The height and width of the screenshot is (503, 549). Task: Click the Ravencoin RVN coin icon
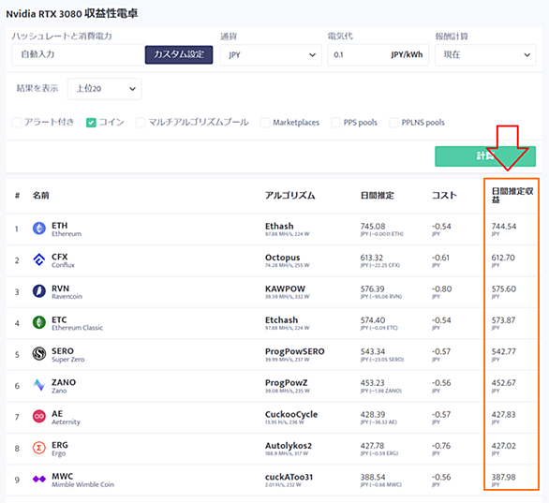38,291
